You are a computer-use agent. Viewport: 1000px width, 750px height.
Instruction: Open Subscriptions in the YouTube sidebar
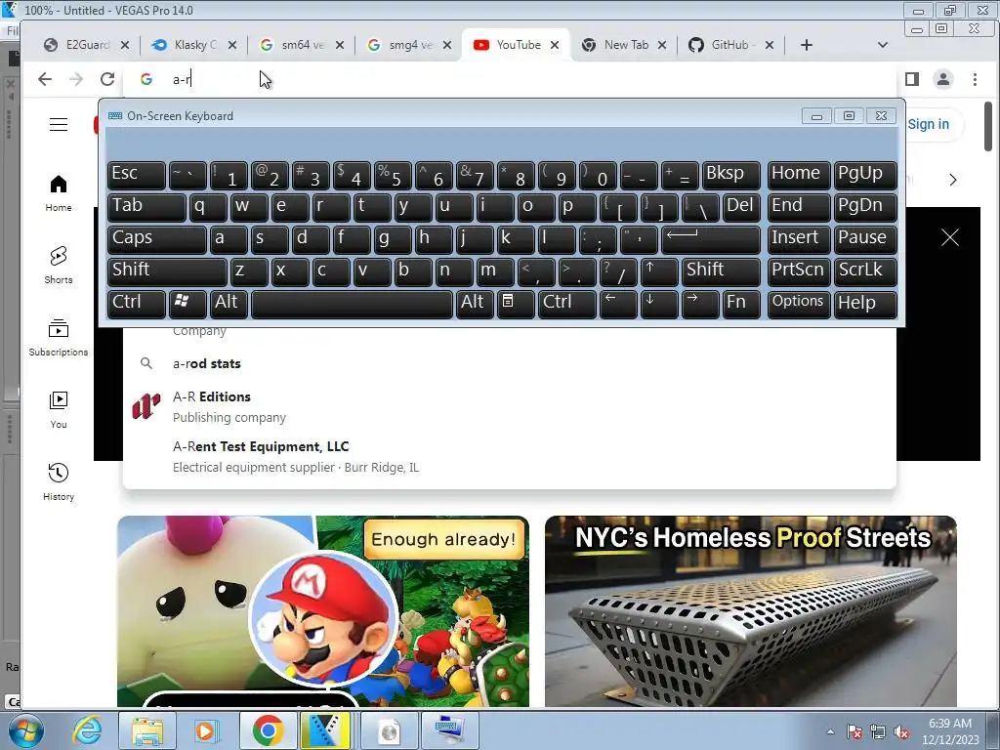[x=58, y=337]
